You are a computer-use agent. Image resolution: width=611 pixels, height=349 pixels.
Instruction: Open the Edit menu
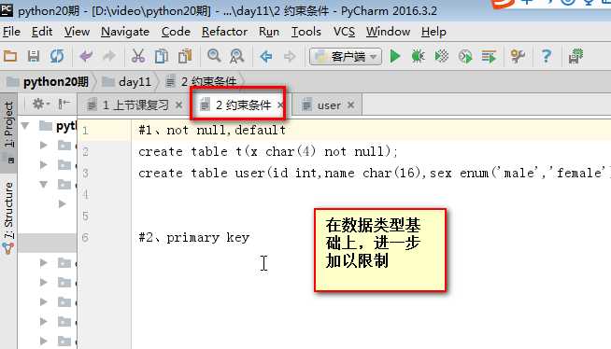pyautogui.click(x=42, y=32)
